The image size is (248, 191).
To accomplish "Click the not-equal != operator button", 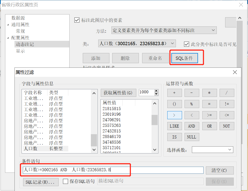I will (227, 104).
